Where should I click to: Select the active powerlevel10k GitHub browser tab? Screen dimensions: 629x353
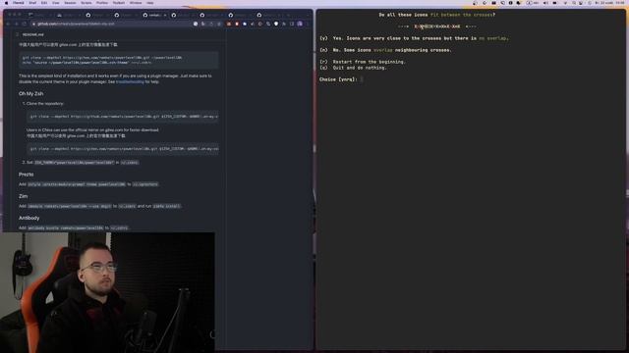[x=154, y=15]
